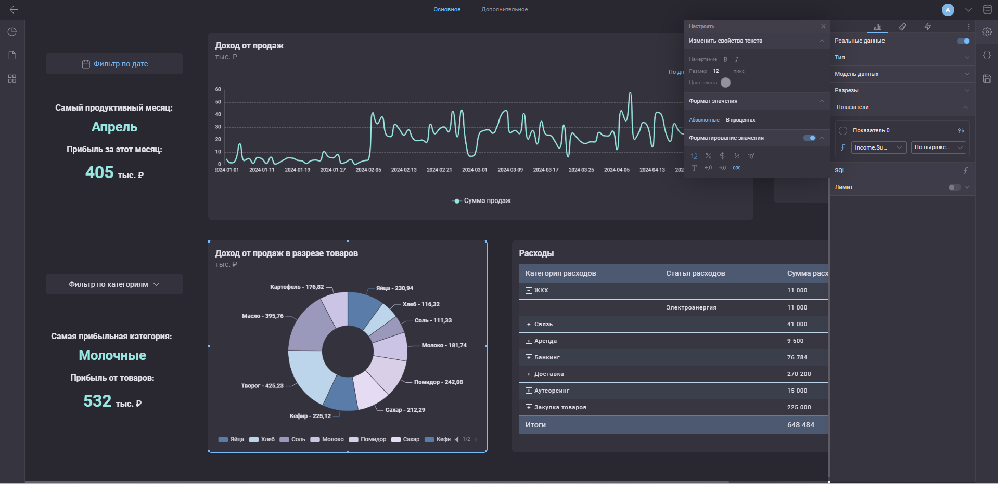Go to previous pie legend page
The height and width of the screenshot is (484, 998).
pos(456,439)
